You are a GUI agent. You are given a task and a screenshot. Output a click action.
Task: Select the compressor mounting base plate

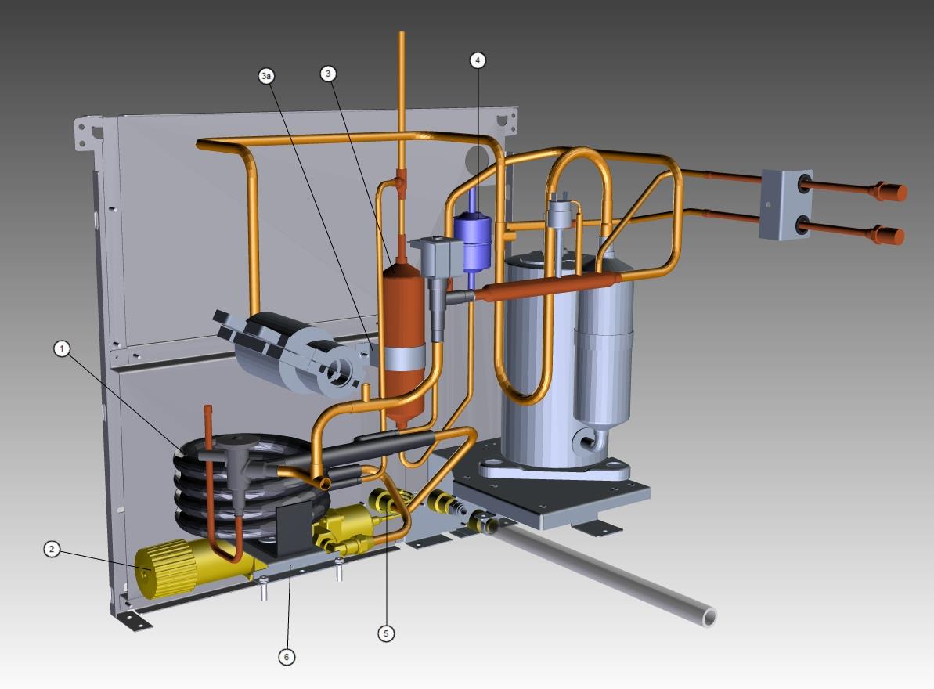pos(551,489)
